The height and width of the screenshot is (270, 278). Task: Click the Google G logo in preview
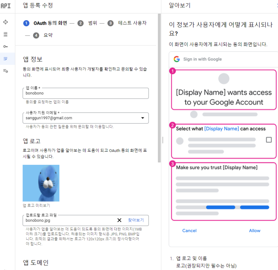pos(177,59)
